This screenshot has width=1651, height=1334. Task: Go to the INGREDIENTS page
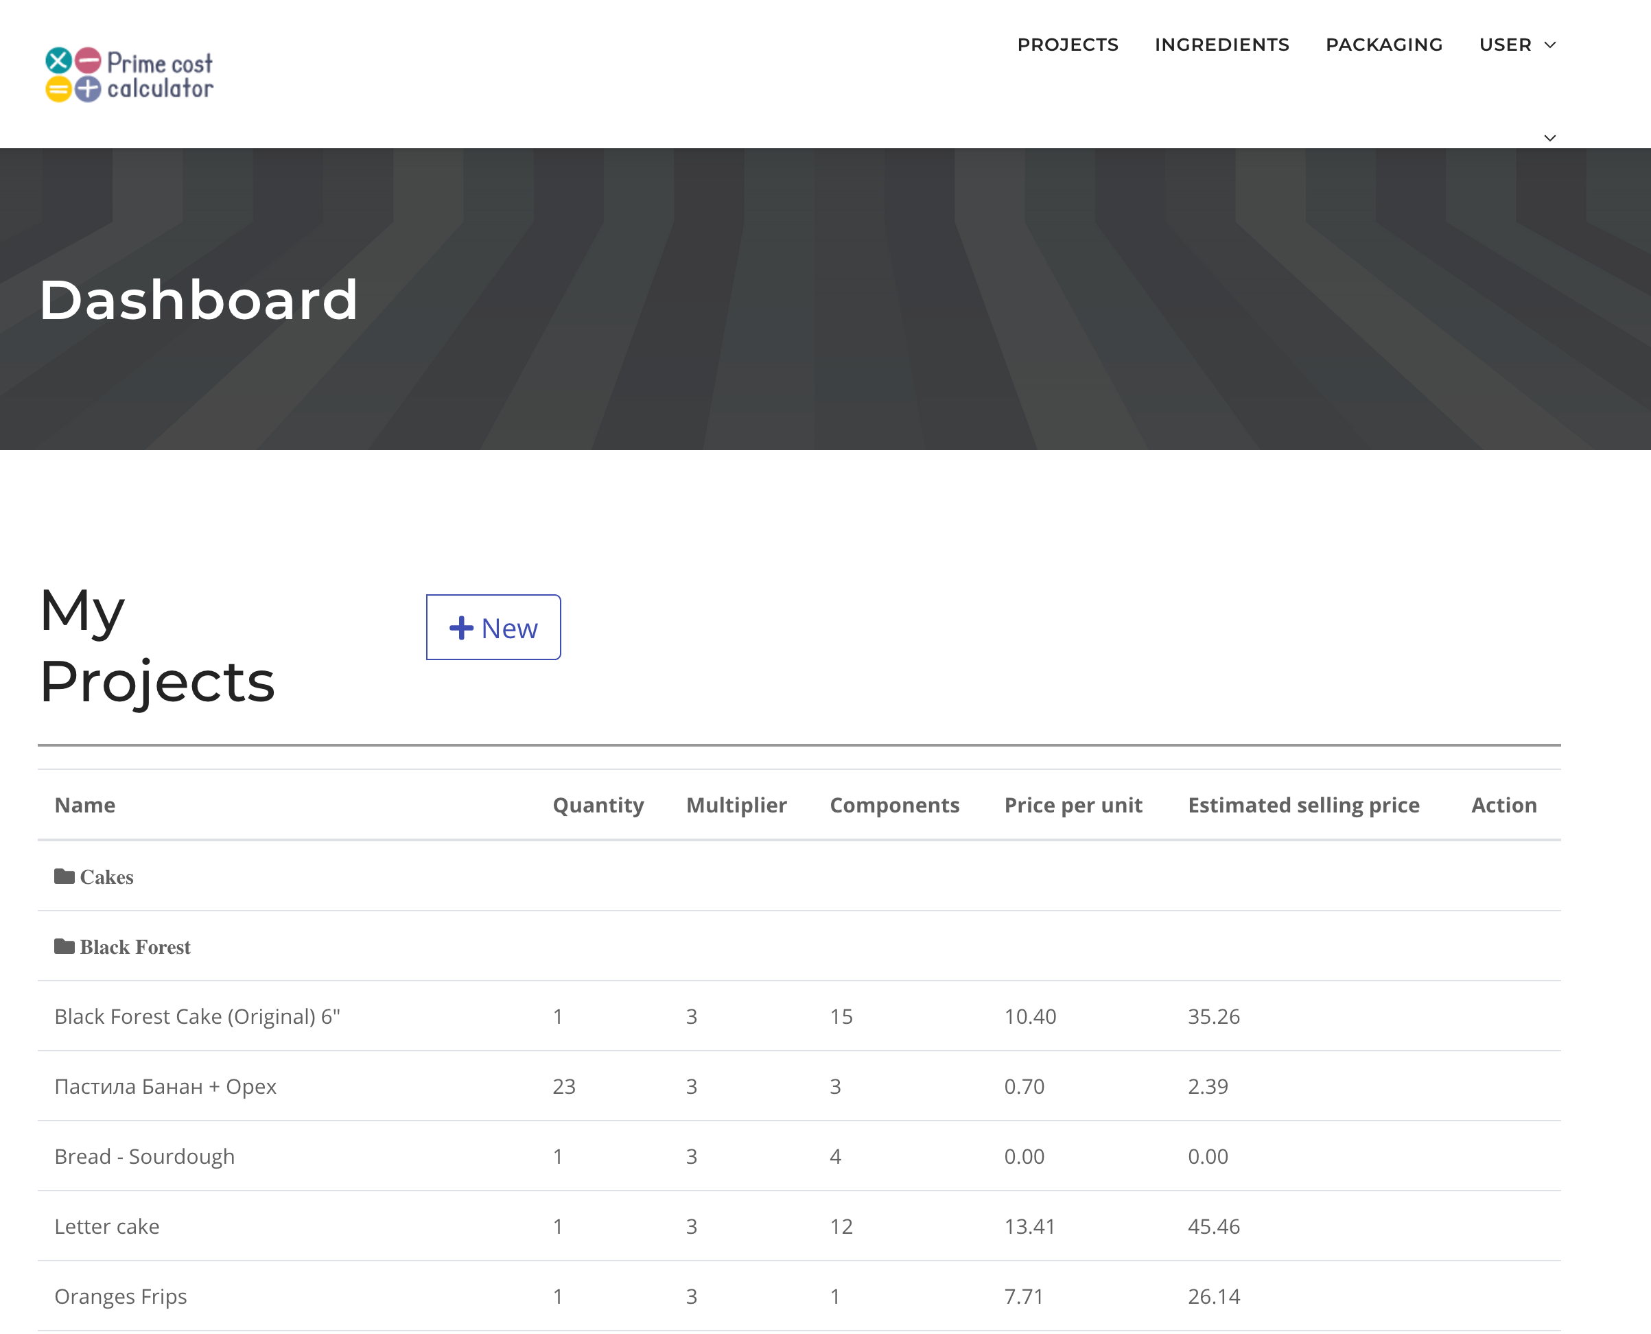(1221, 45)
